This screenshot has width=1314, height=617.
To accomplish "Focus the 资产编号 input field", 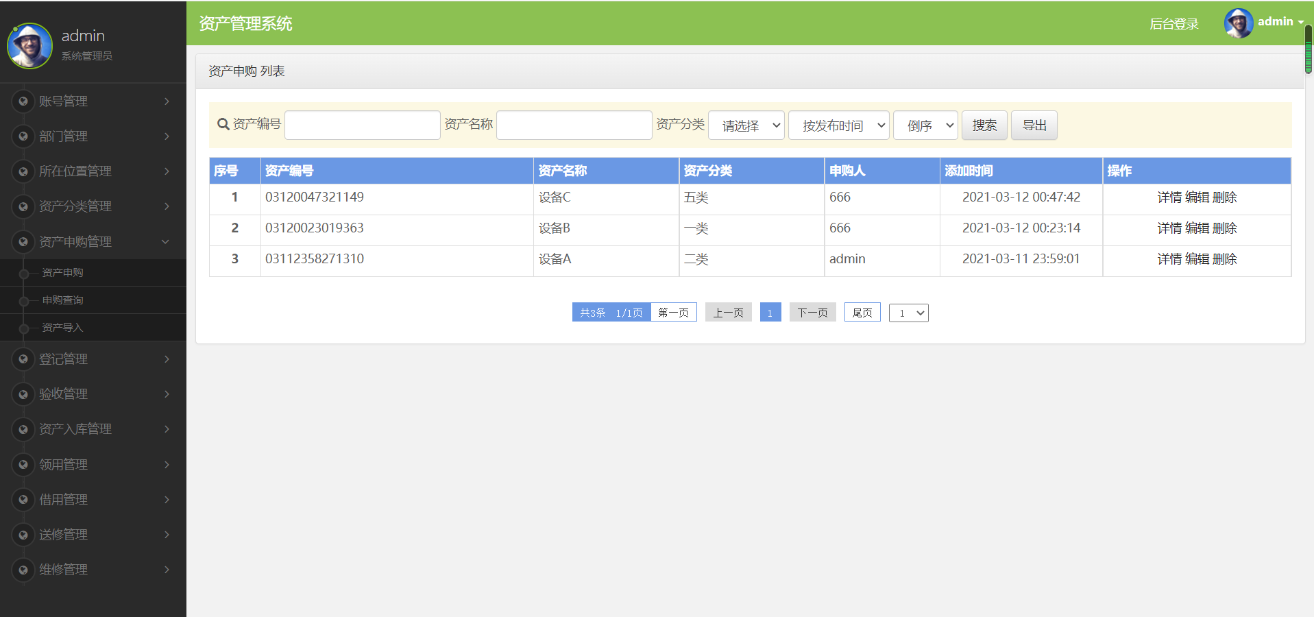I will point(363,125).
